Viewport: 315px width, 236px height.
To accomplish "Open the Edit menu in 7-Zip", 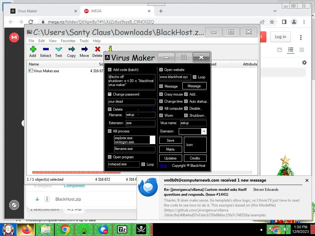I will (x=42, y=41).
